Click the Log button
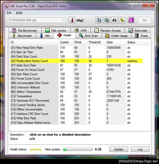This screenshot has height=164, width=159. [140, 149]
